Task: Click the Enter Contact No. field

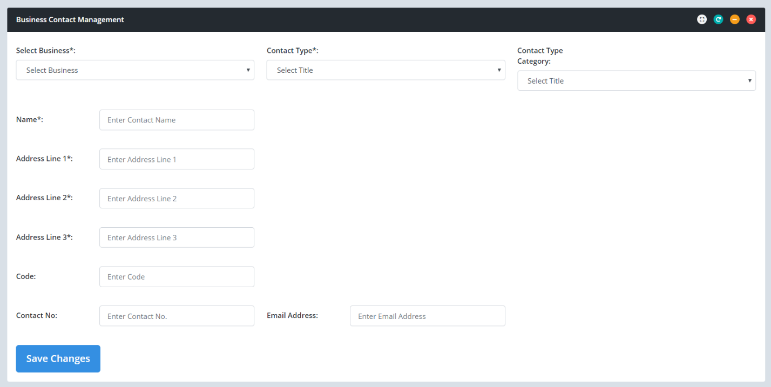Action: tap(177, 316)
